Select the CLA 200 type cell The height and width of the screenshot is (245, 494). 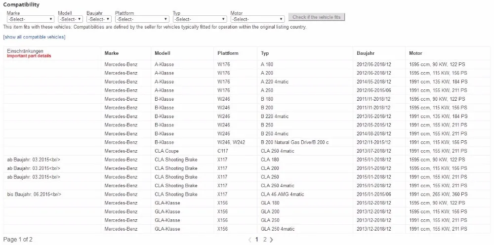pos(270,168)
